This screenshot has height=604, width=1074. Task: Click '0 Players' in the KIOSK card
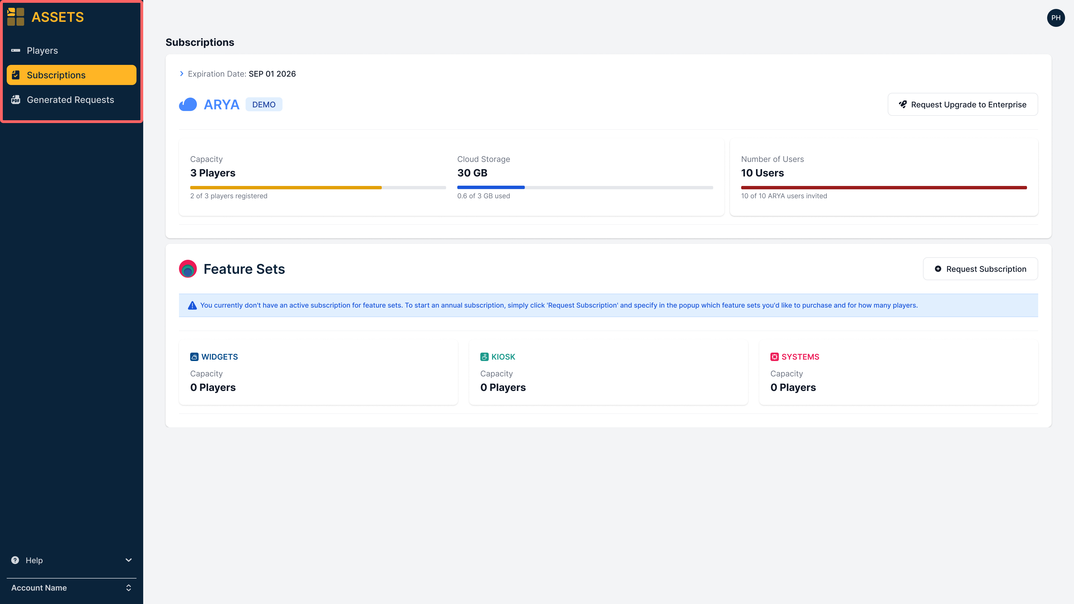click(x=503, y=387)
